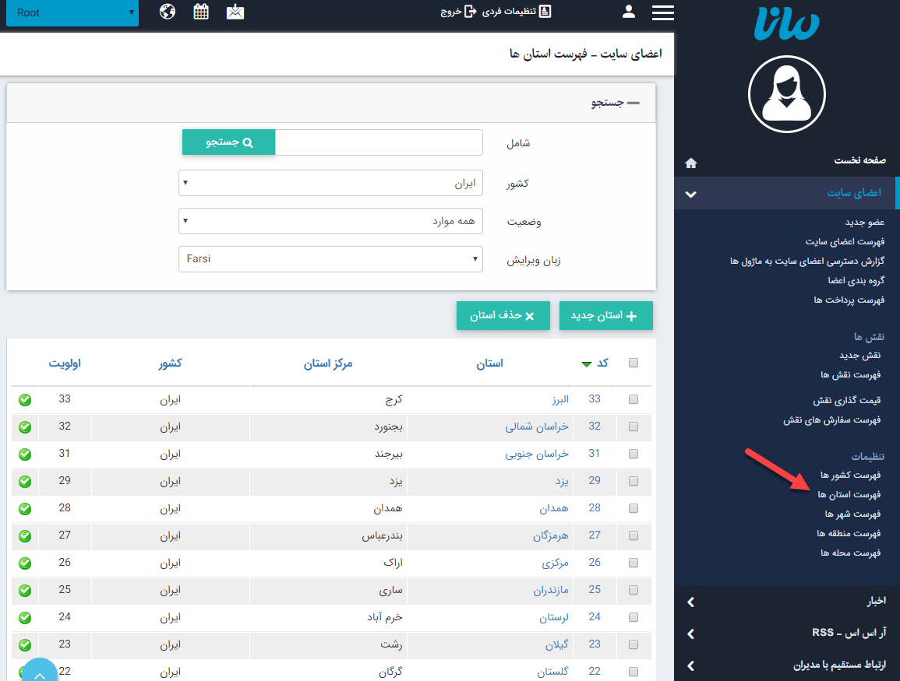The height and width of the screenshot is (681, 900).
Task: Open فهرست استان ها in the sidebar
Action: pos(849,493)
